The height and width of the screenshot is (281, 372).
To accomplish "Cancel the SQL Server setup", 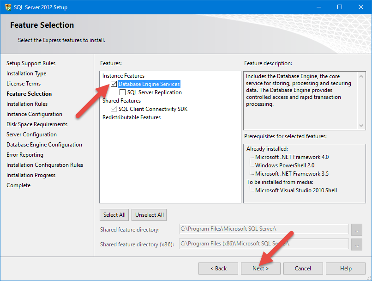I will click(x=303, y=269).
